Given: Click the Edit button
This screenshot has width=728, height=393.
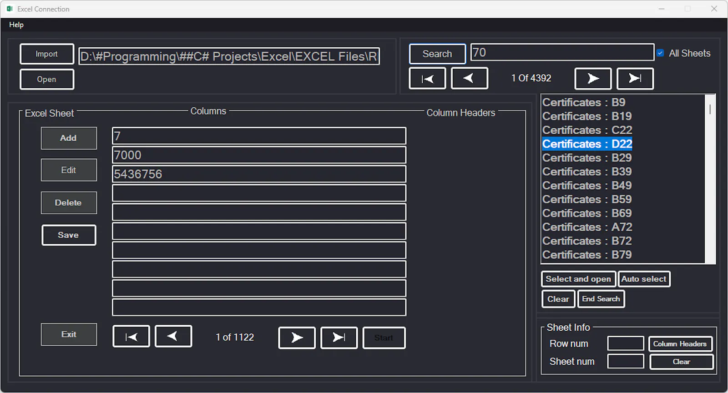Looking at the screenshot, I should pyautogui.click(x=69, y=170).
